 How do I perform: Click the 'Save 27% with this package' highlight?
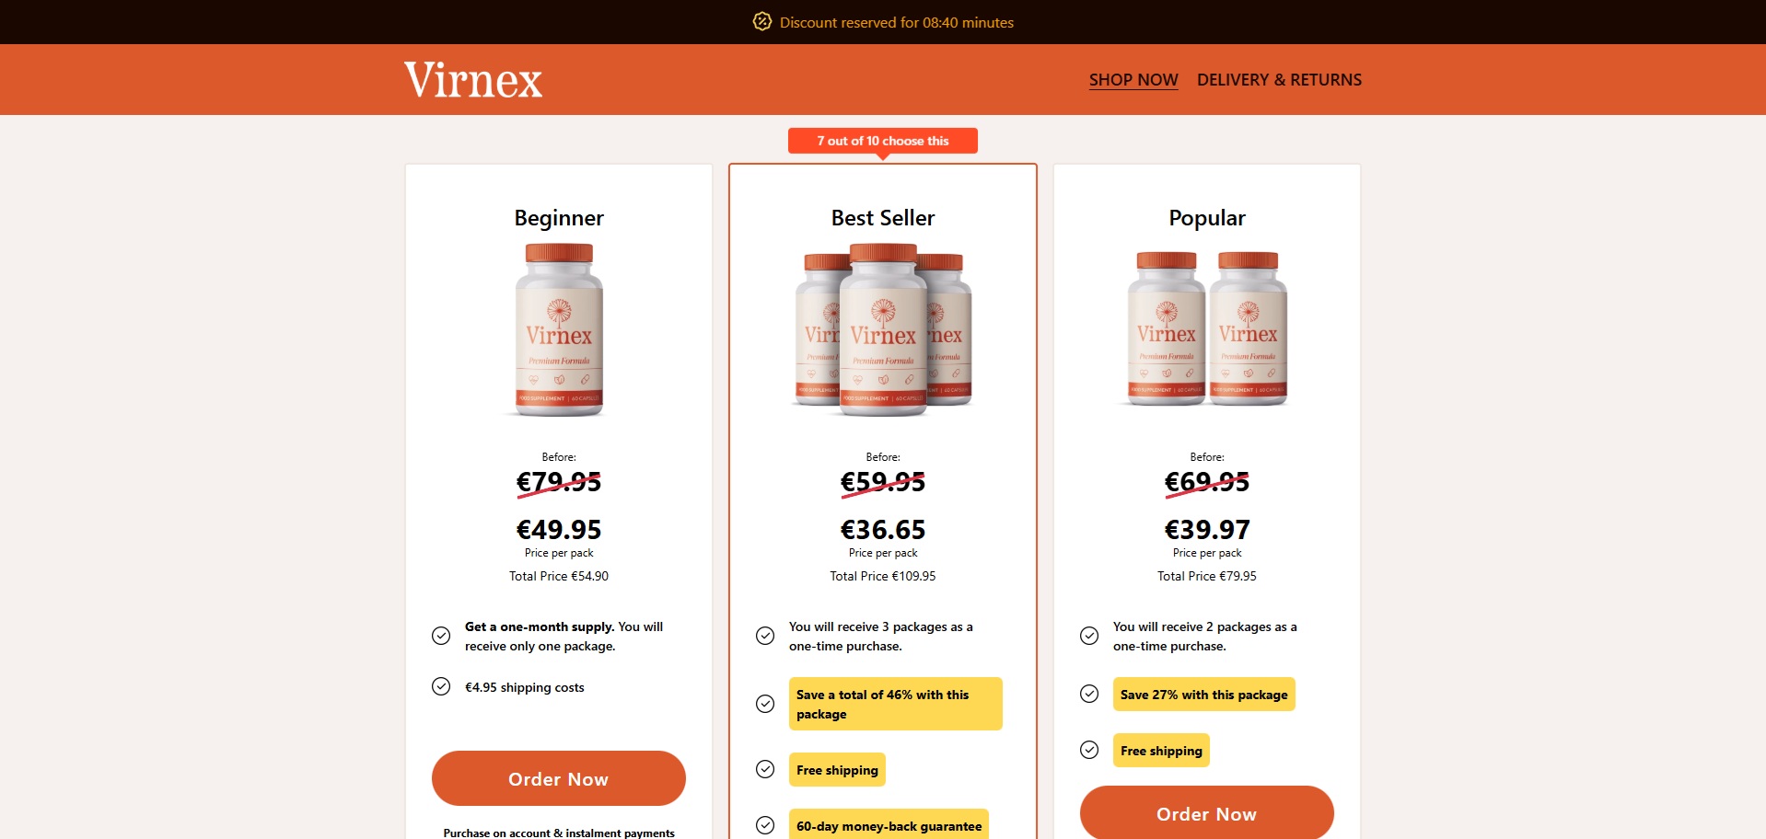pos(1203,695)
